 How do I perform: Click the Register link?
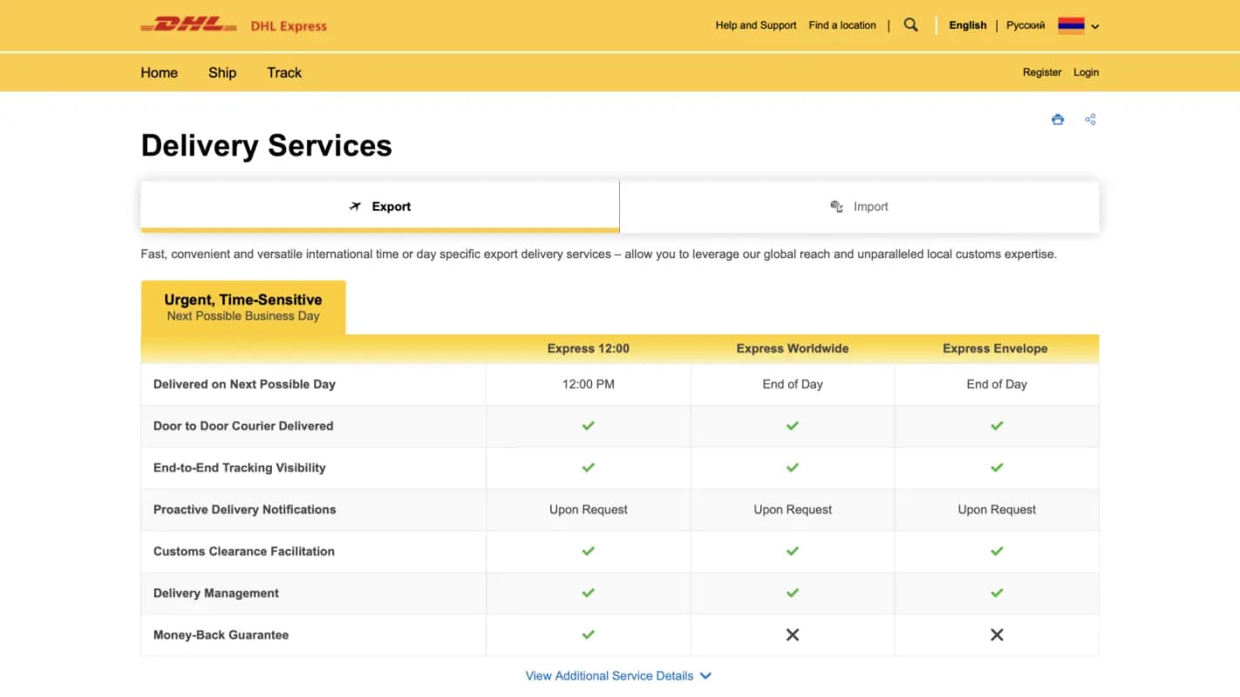coord(1042,72)
